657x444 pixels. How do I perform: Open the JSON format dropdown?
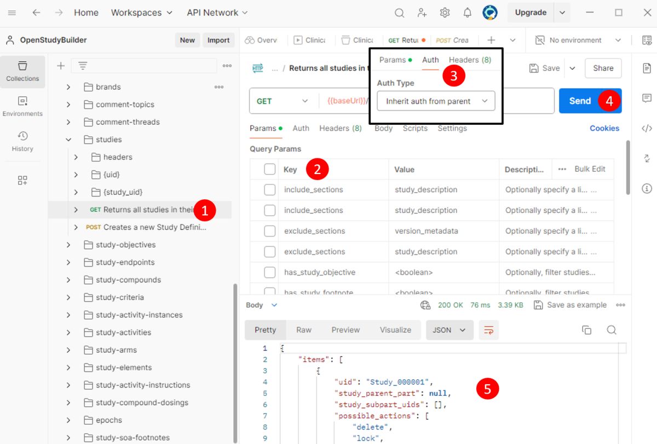pyautogui.click(x=449, y=330)
